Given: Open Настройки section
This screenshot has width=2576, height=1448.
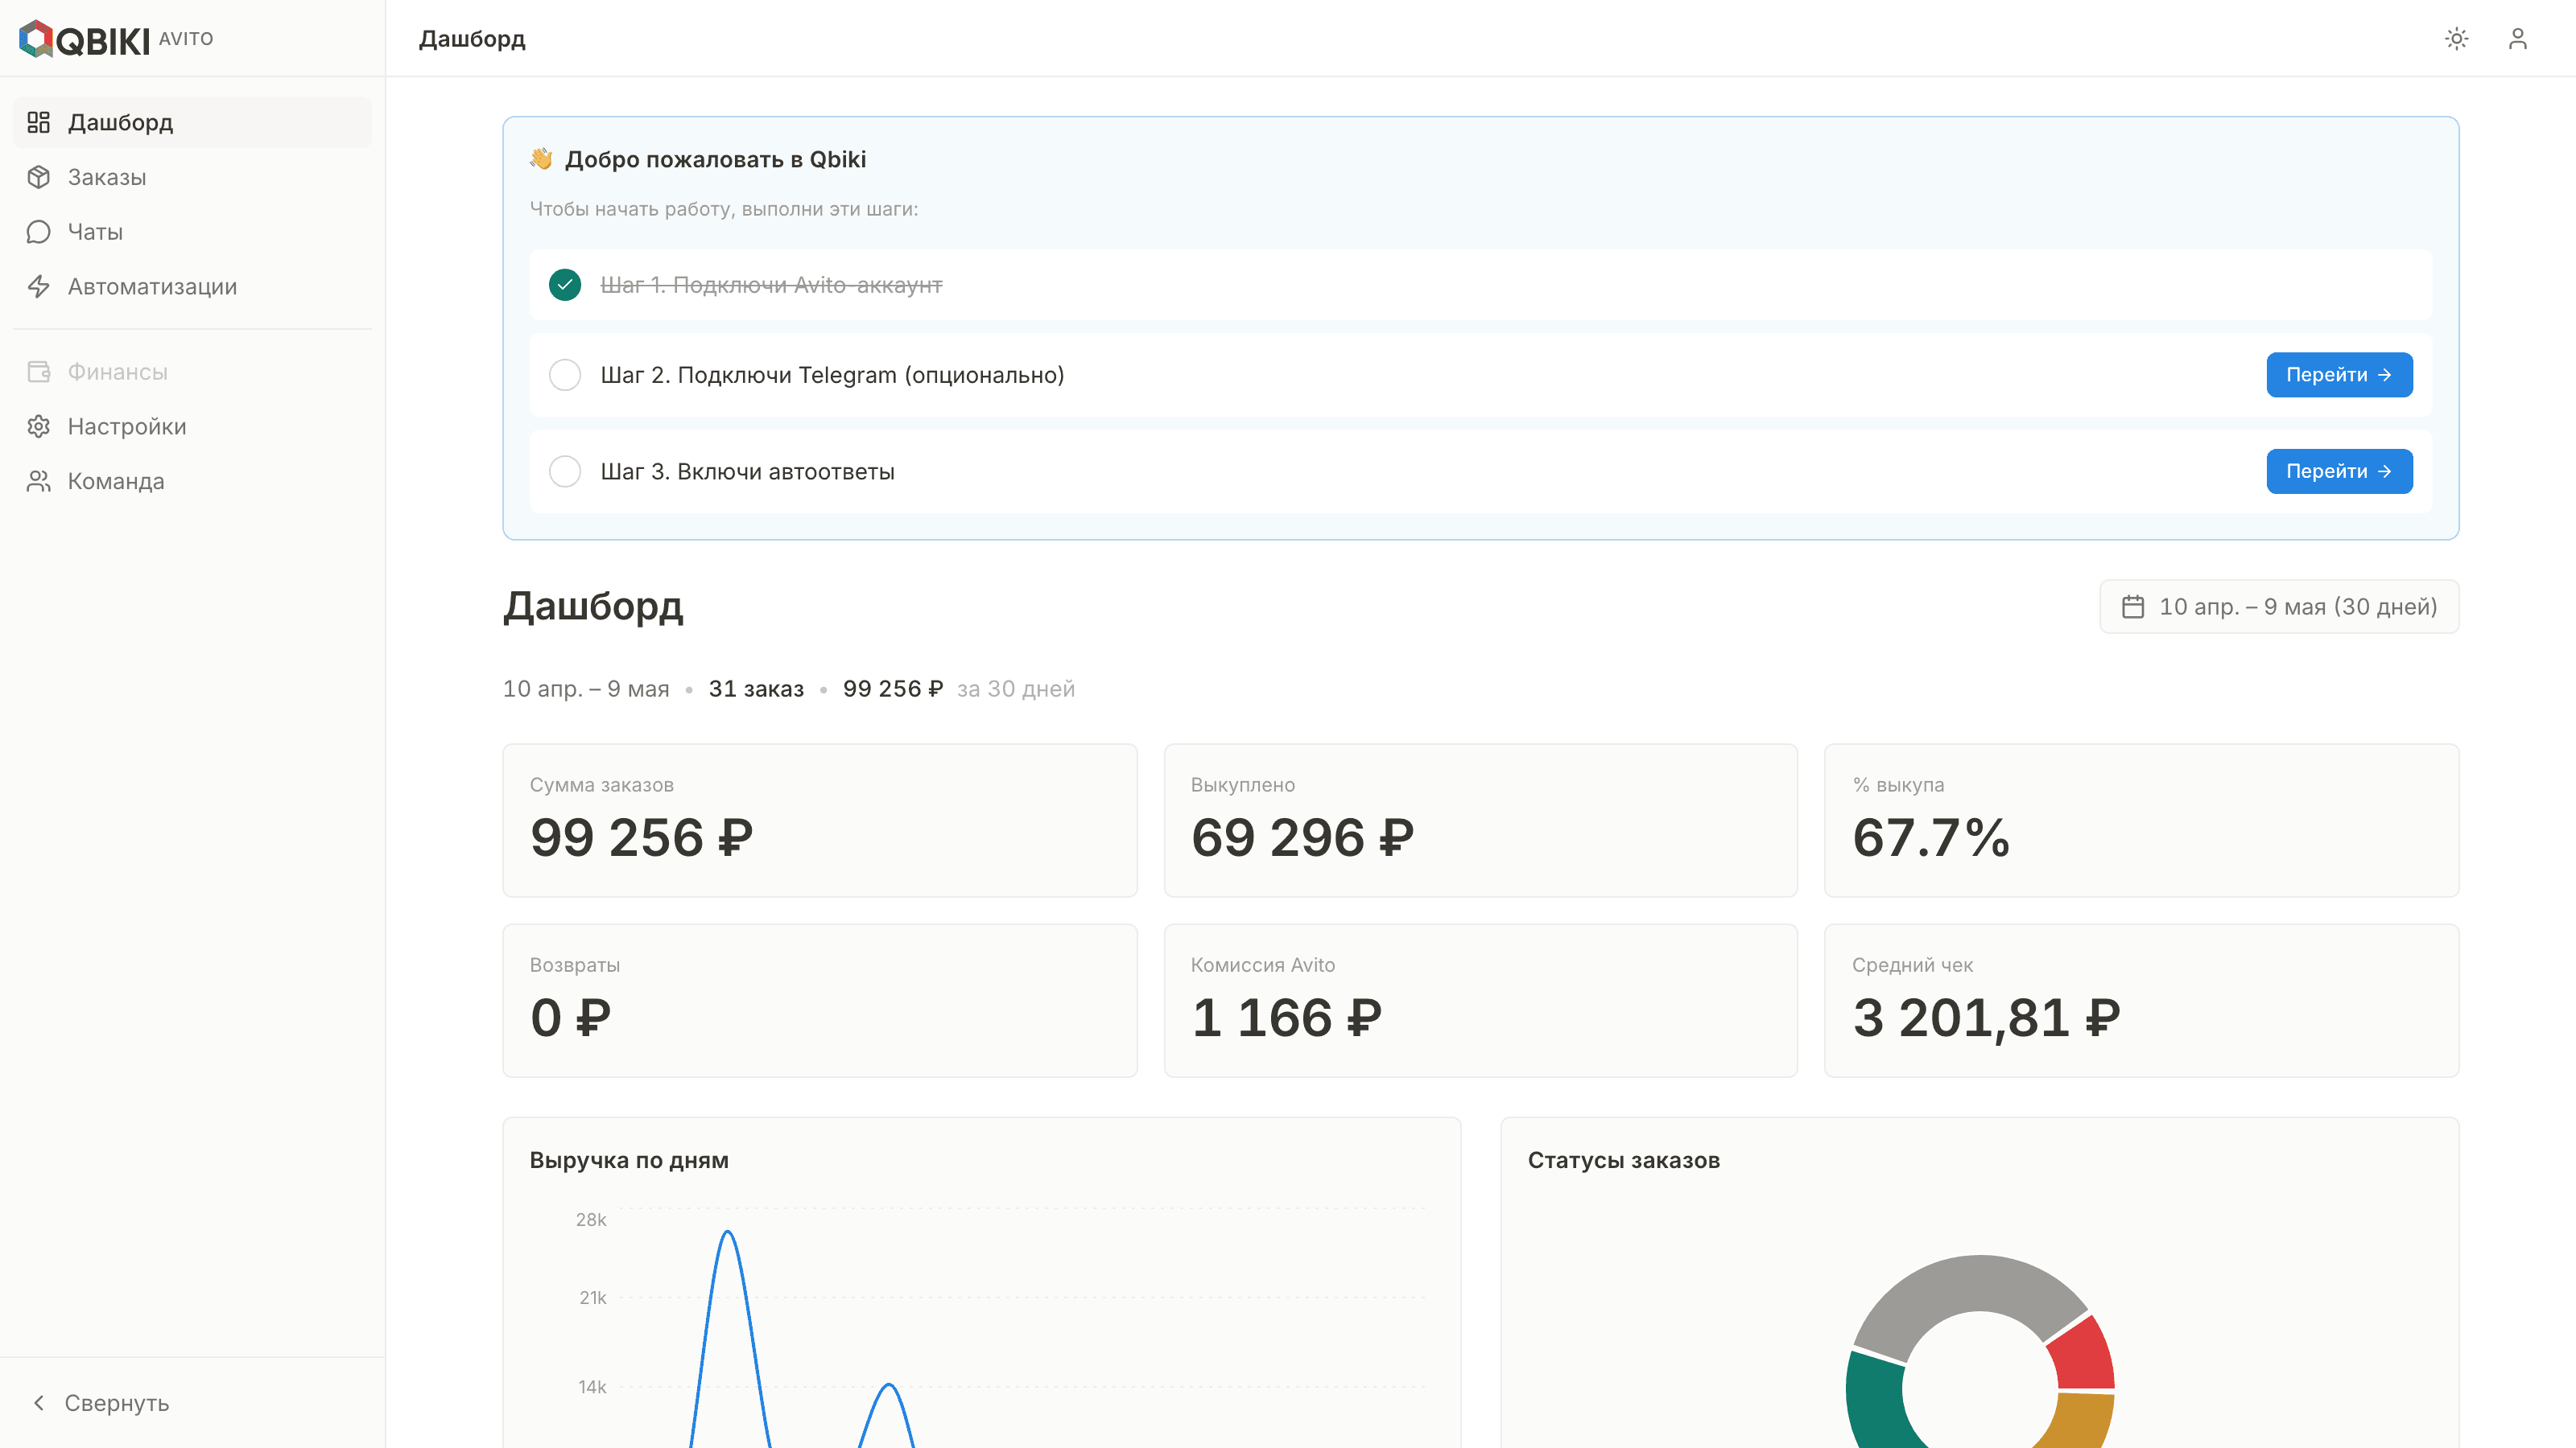Looking at the screenshot, I should click(192, 426).
